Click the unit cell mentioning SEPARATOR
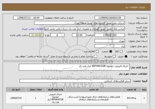 [55, 98]
